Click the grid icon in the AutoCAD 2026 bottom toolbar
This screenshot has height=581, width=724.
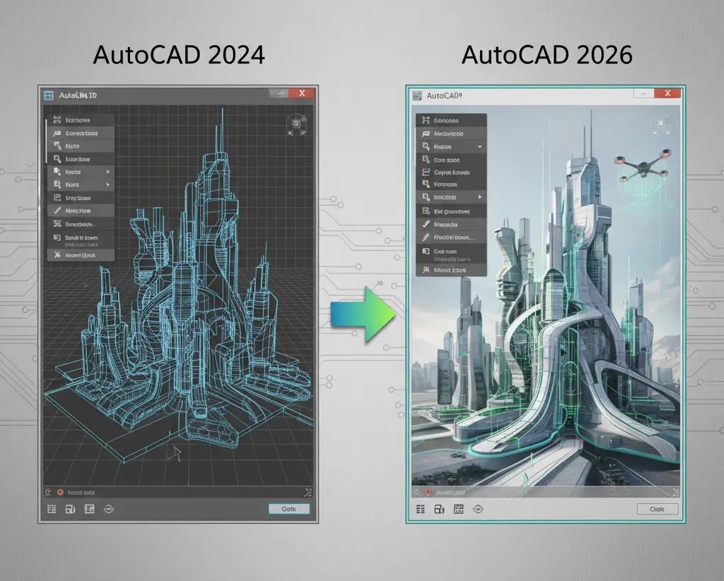coord(420,509)
